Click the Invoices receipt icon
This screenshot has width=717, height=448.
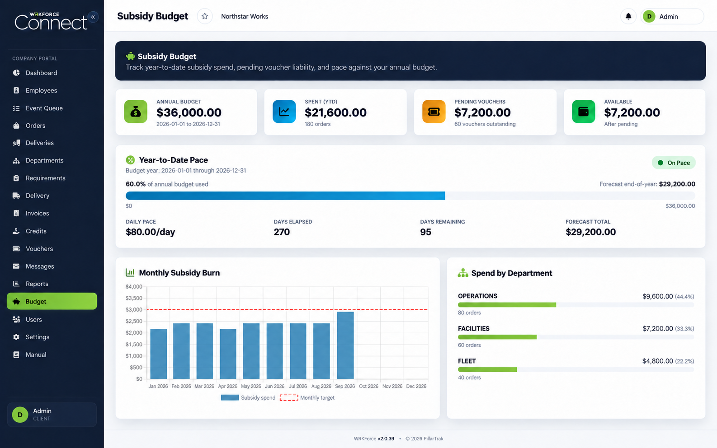coord(16,213)
